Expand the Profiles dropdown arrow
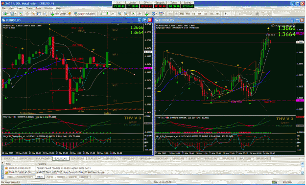 (15, 14)
